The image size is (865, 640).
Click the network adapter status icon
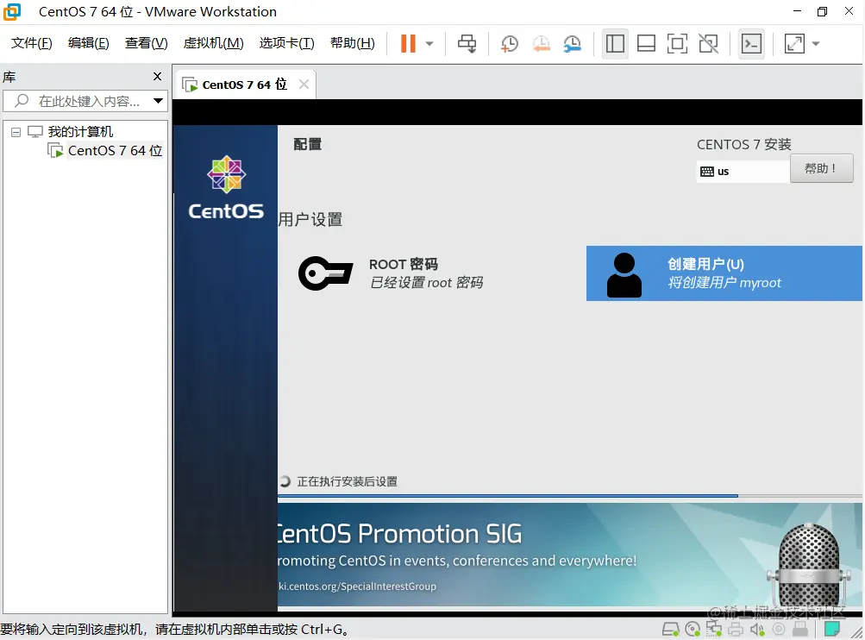714,629
